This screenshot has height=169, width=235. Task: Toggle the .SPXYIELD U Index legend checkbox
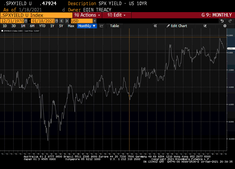2,31
